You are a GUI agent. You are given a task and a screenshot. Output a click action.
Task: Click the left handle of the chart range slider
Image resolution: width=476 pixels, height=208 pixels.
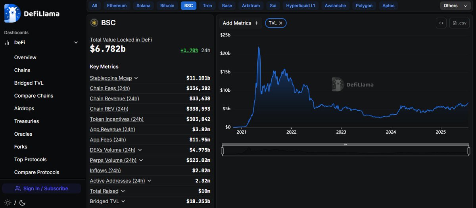pos(222,151)
